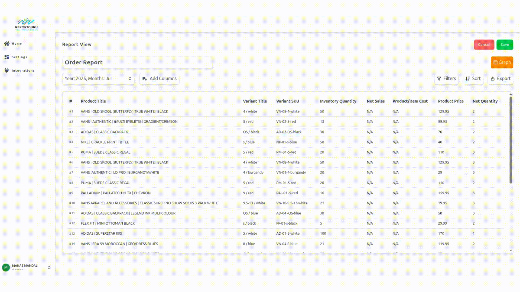The height and width of the screenshot is (292, 520).
Task: Click the Filters funnel icon
Action: coord(439,79)
